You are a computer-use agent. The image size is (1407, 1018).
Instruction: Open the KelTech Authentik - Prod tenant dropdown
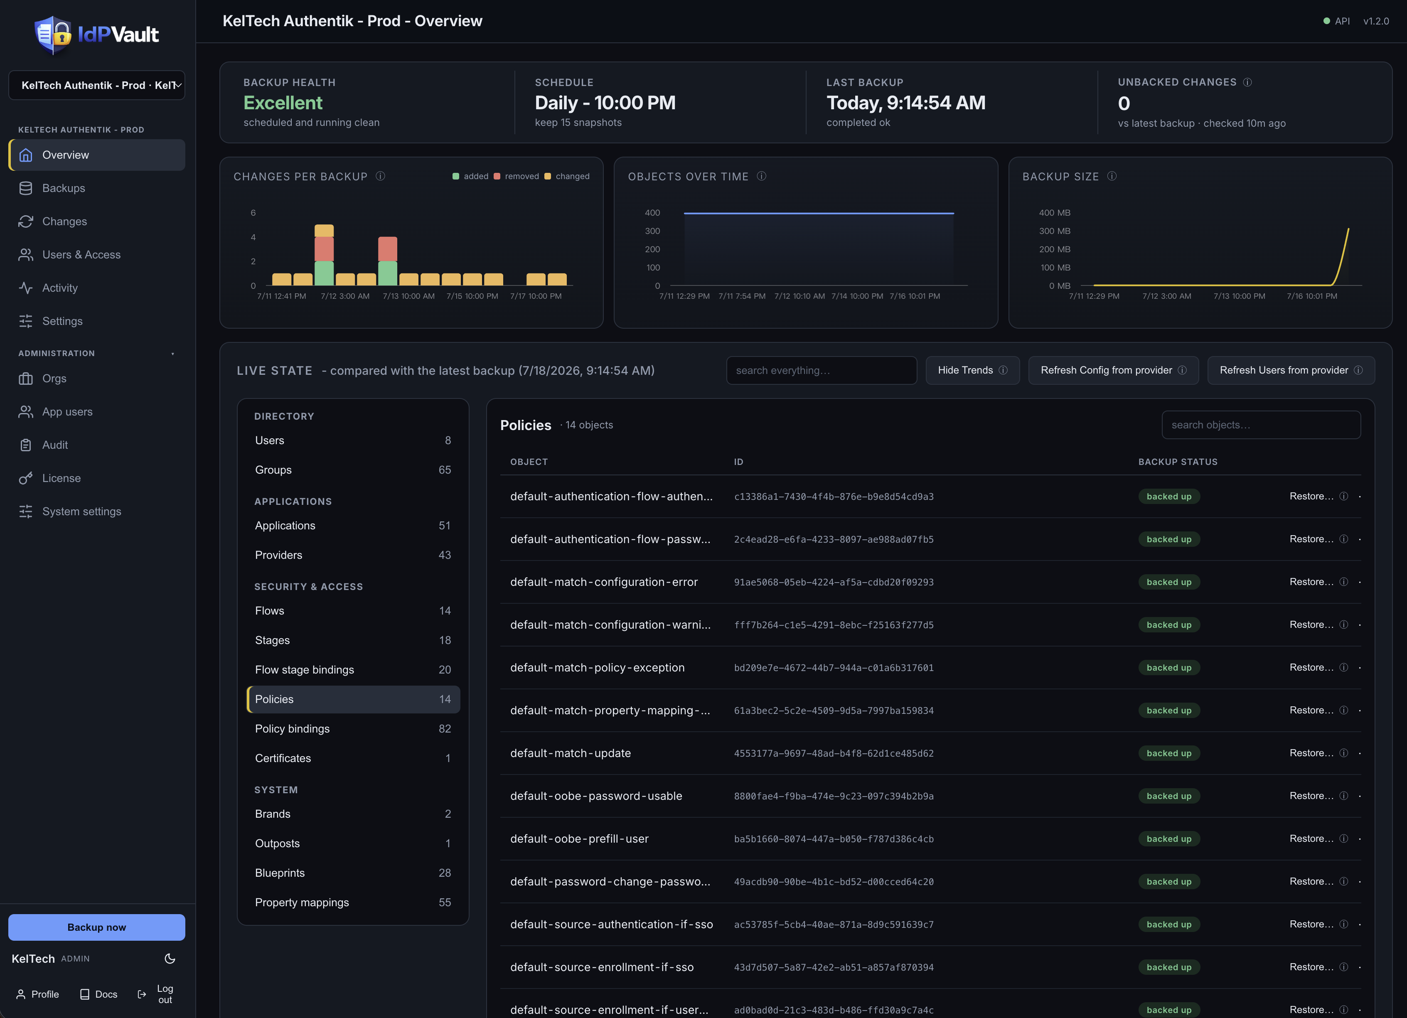97,85
